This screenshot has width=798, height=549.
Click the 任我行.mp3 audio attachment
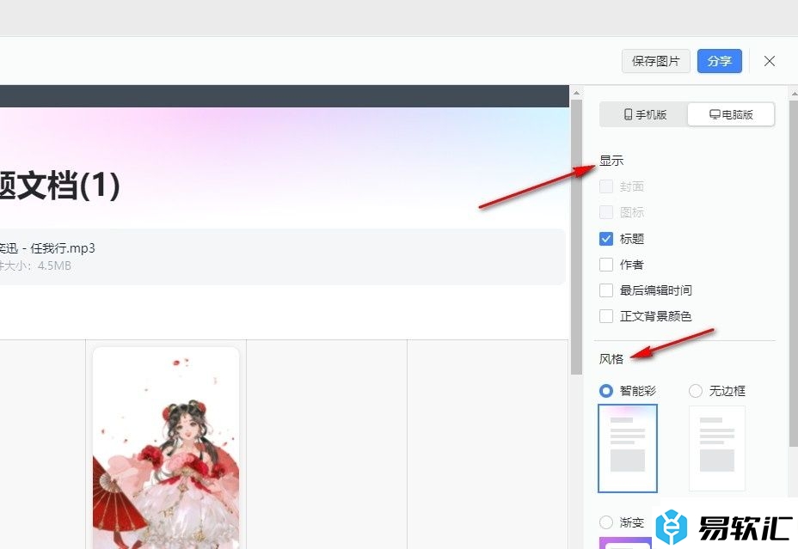point(282,257)
